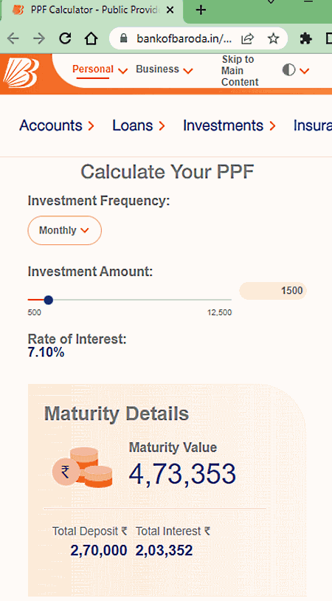Expand the Personal menu dropdown
The width and height of the screenshot is (332, 601).
click(100, 69)
